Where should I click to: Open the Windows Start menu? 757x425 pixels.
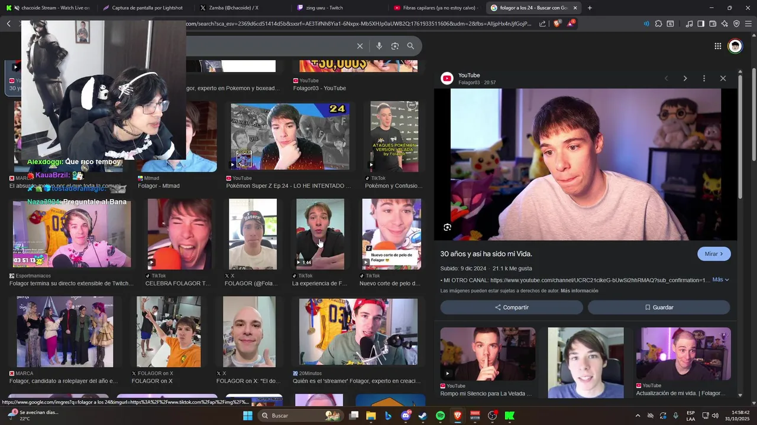point(248,416)
